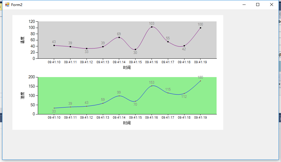Image resolution: width=281 pixels, height=162 pixels.
Task: Click the Form2 window icon
Action: (7, 5)
